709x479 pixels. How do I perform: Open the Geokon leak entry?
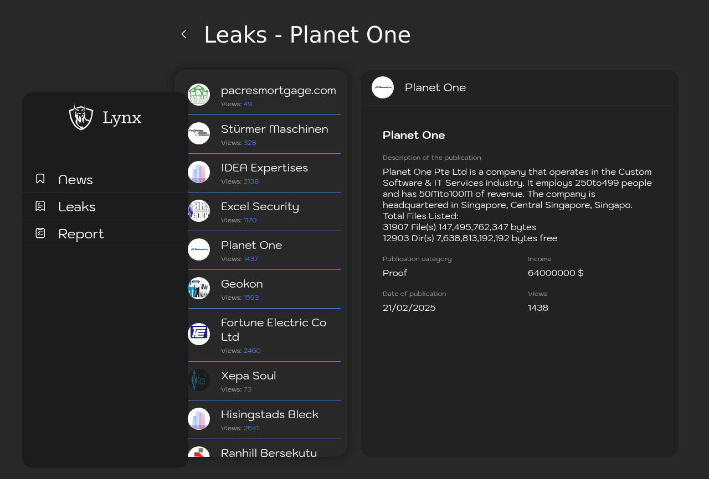tap(264, 289)
